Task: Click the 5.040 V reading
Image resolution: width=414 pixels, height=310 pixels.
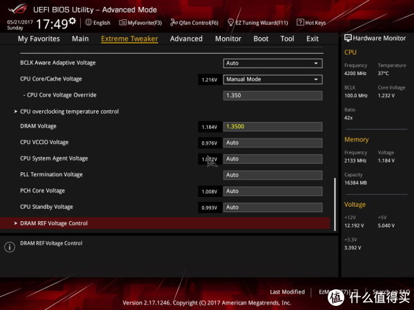Action: tap(386, 226)
